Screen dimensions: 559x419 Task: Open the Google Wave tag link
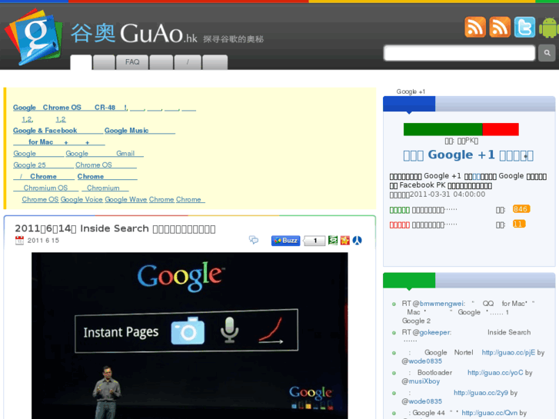click(126, 199)
